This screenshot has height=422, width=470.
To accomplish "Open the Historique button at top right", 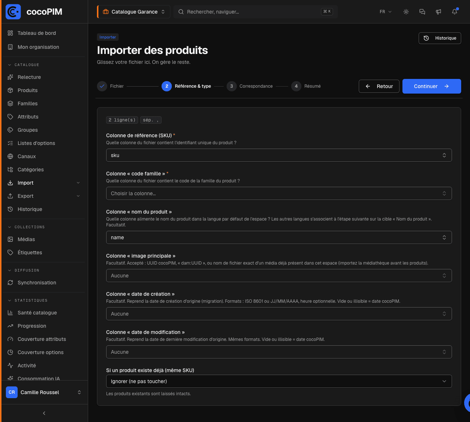I will click(440, 38).
